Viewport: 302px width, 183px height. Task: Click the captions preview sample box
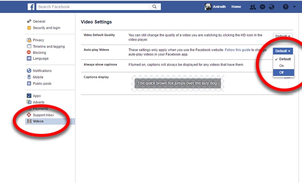tap(178, 83)
